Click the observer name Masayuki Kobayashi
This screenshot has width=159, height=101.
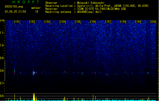coord(91,3)
